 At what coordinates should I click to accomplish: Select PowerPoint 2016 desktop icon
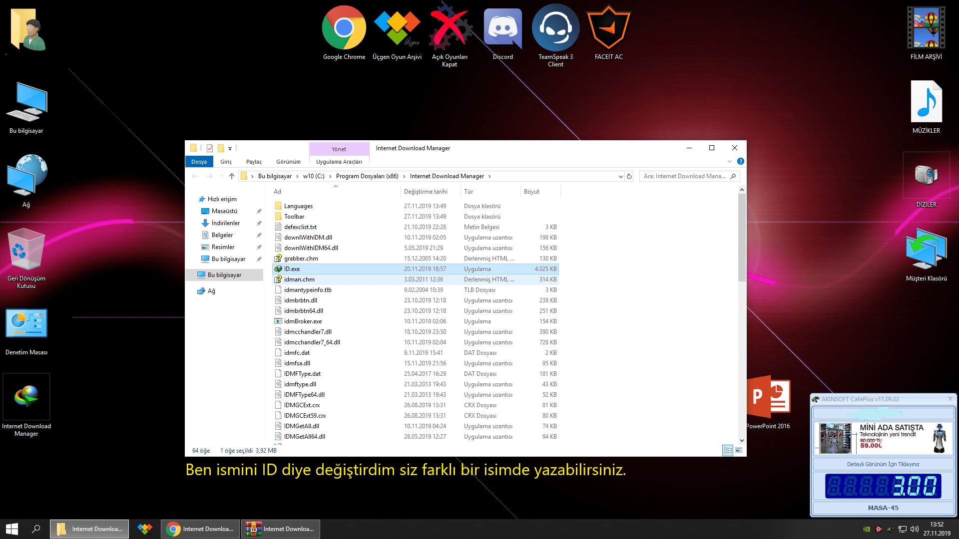769,402
